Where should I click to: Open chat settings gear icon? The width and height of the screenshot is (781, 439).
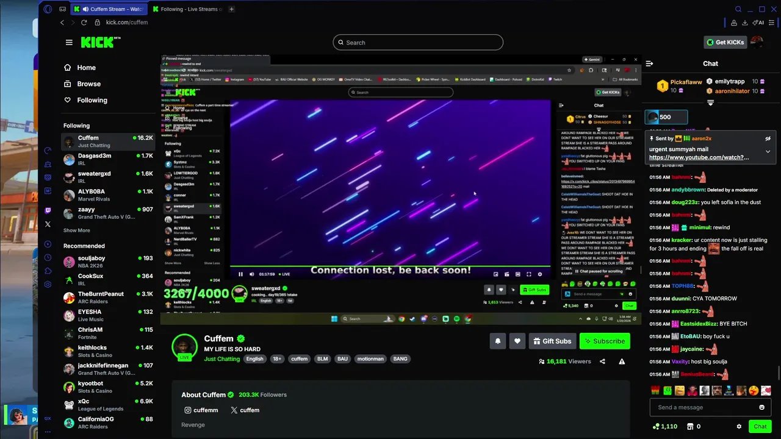click(739, 427)
